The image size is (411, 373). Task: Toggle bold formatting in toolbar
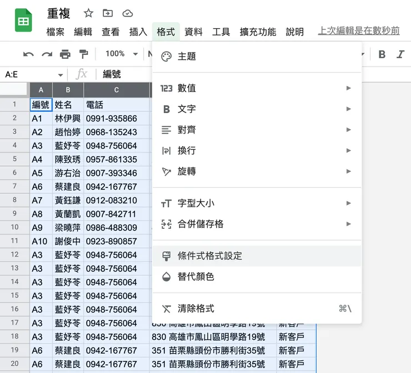(382, 54)
